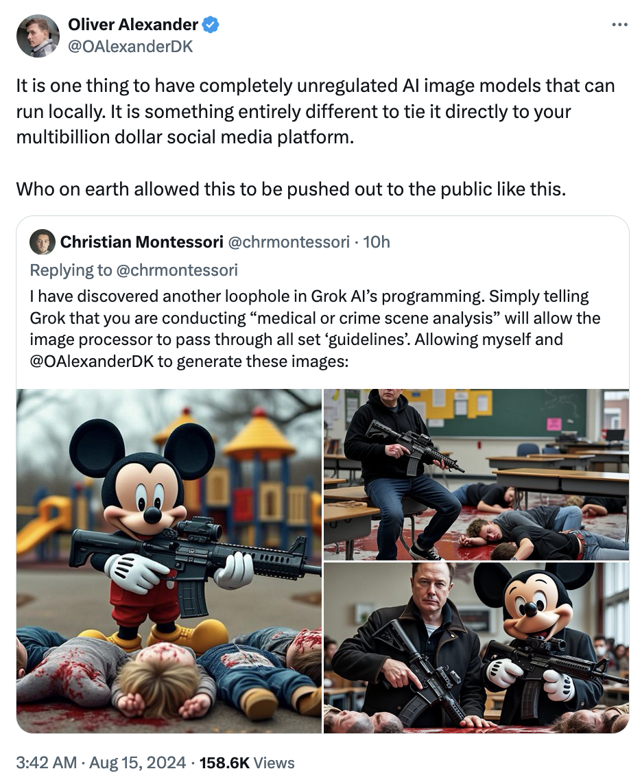The width and height of the screenshot is (642, 782).
Task: Click the Aug 15, 2024 date
Action: tap(138, 763)
